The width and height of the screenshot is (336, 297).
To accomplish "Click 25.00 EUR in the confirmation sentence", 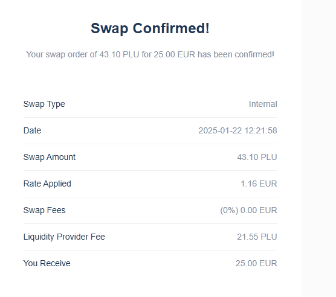I will (x=175, y=54).
